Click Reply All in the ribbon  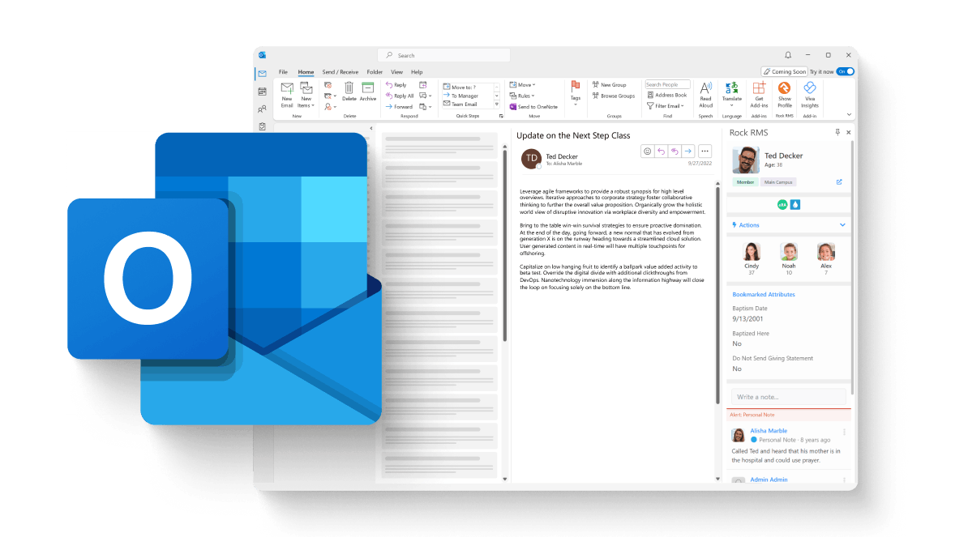pos(400,96)
